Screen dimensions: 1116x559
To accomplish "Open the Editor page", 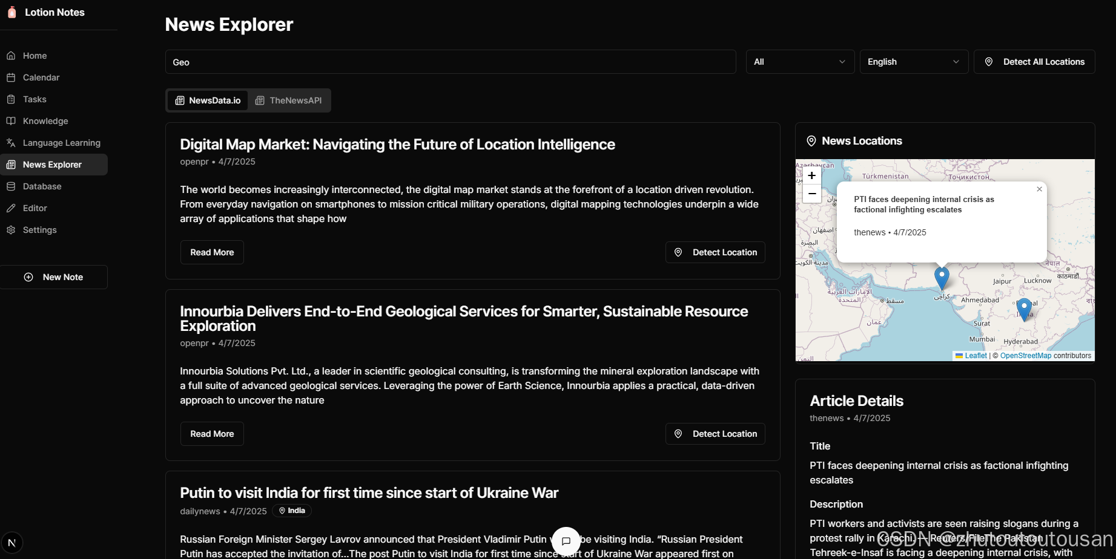I will (x=54, y=208).
